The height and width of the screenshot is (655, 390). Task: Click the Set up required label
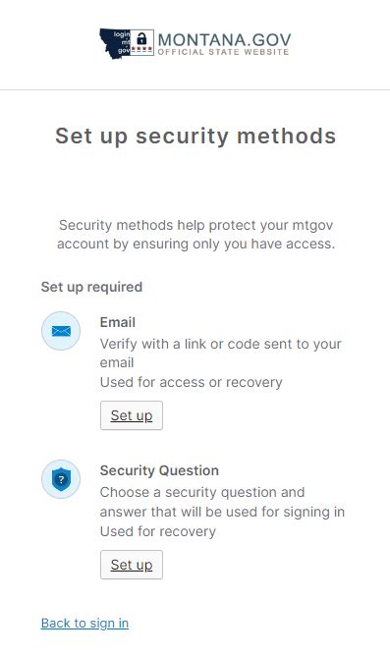coord(91,287)
